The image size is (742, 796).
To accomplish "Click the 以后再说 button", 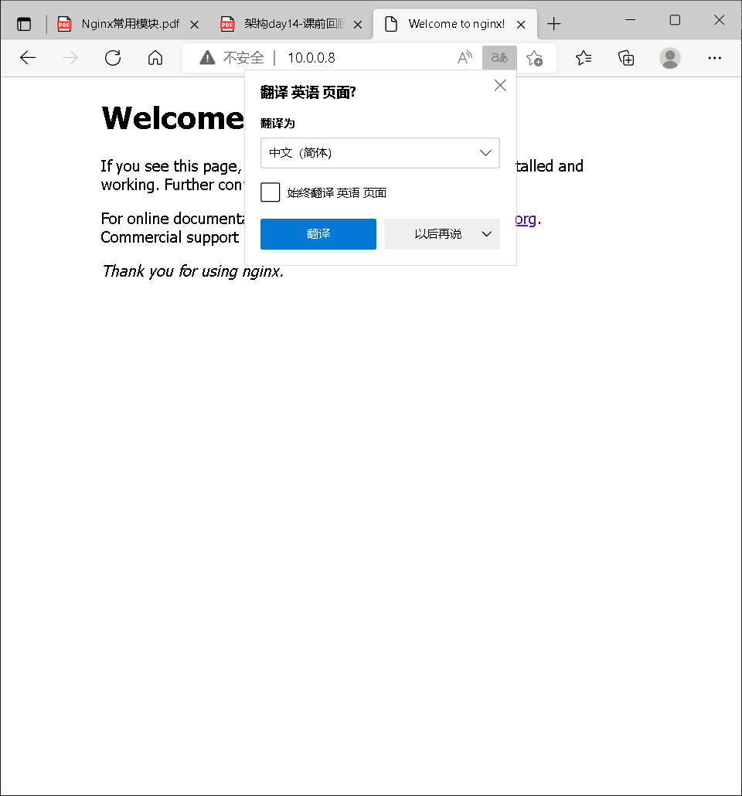I will 437,234.
